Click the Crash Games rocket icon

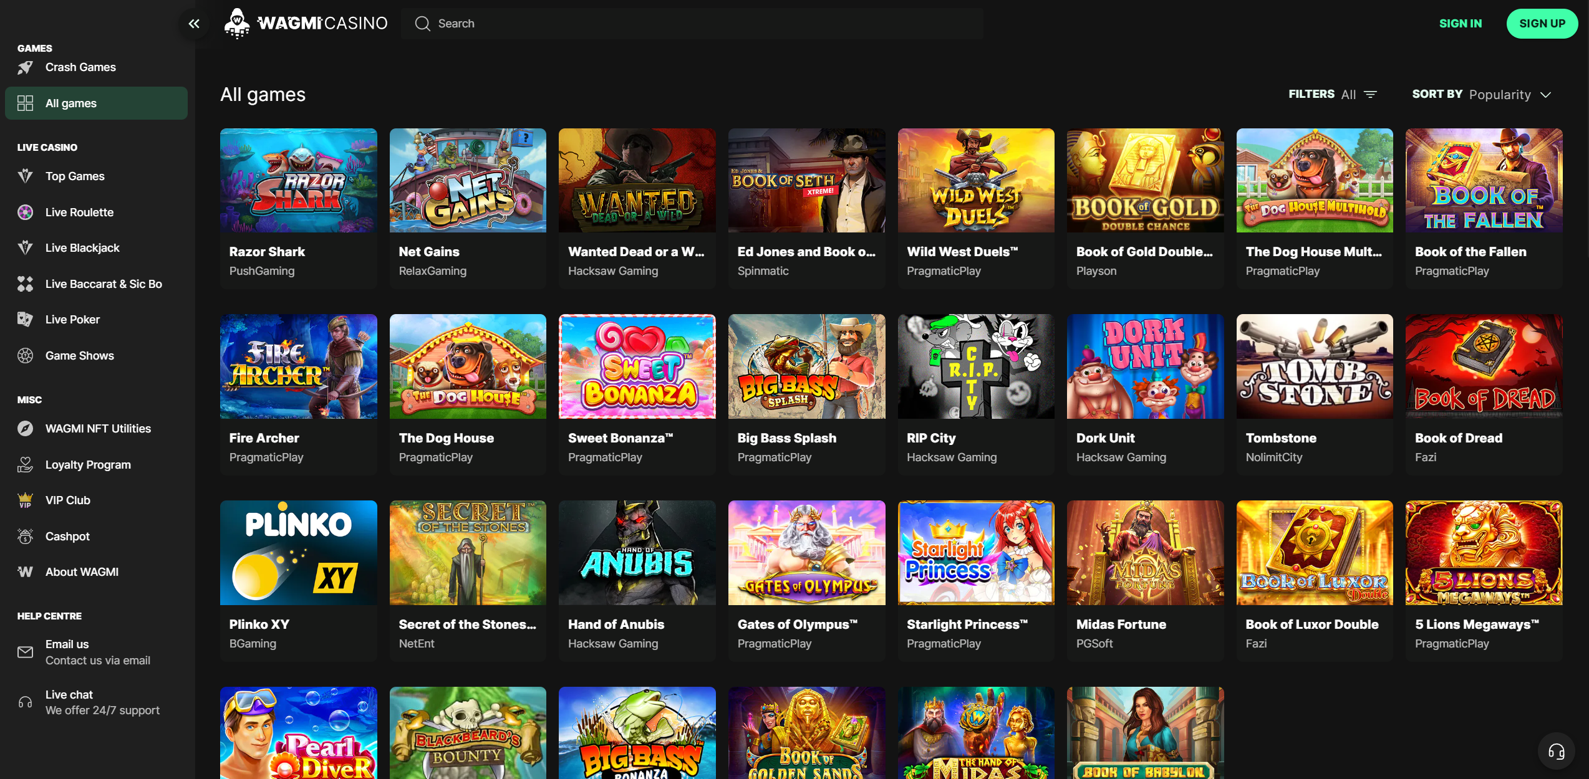point(25,67)
